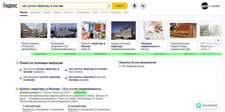Open the Все services tab
Viewport: 225px width, 112px height.
[126, 12]
